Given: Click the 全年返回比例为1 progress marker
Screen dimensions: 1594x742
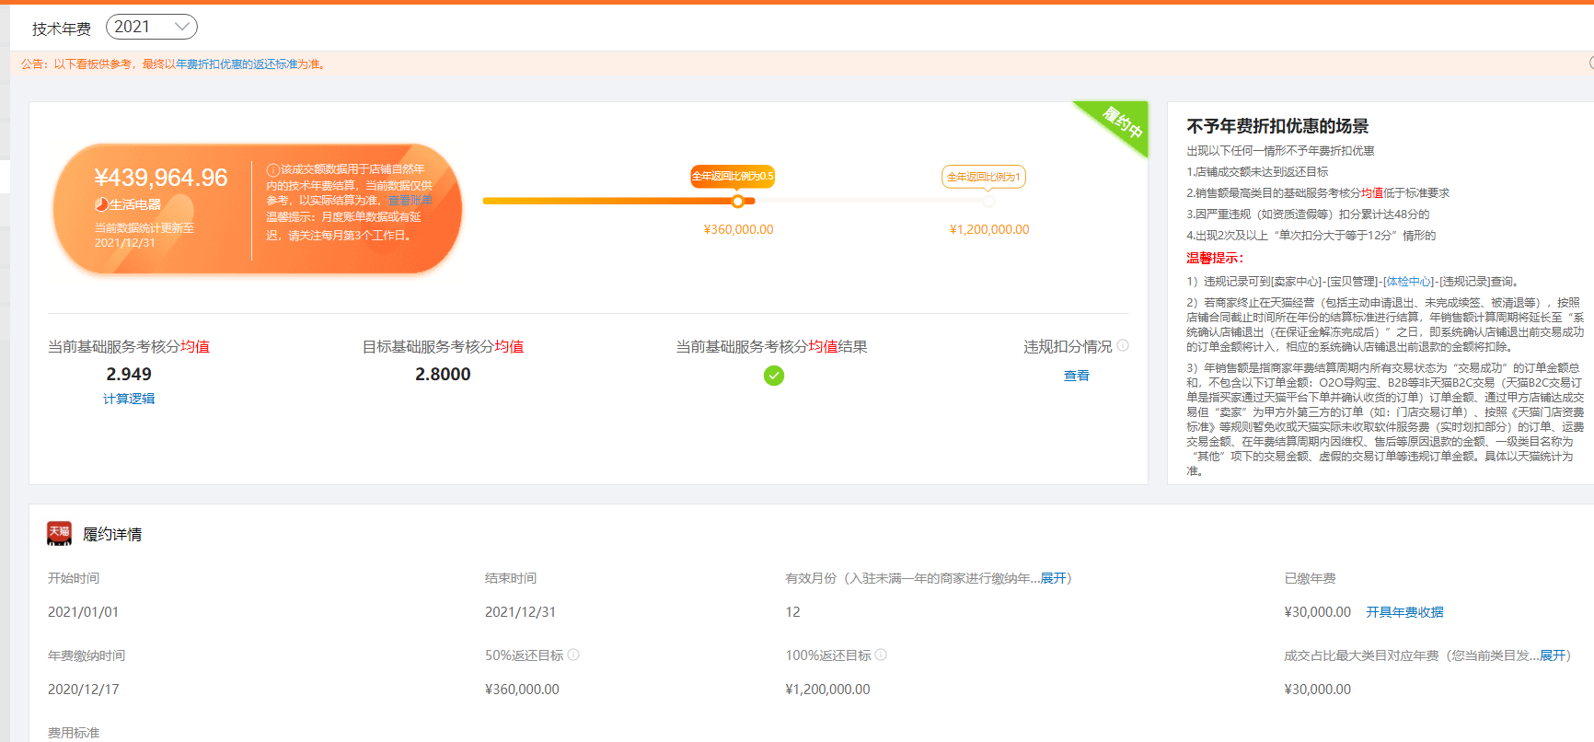Looking at the screenshot, I should (988, 201).
